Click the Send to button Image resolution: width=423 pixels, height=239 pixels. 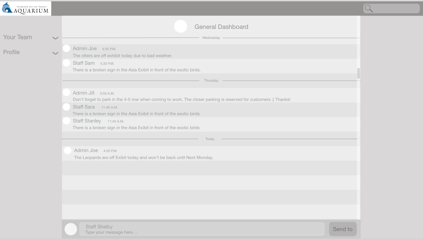click(343, 229)
